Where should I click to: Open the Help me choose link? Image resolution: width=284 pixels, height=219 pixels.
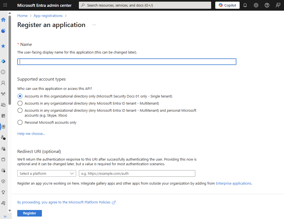(x=31, y=134)
